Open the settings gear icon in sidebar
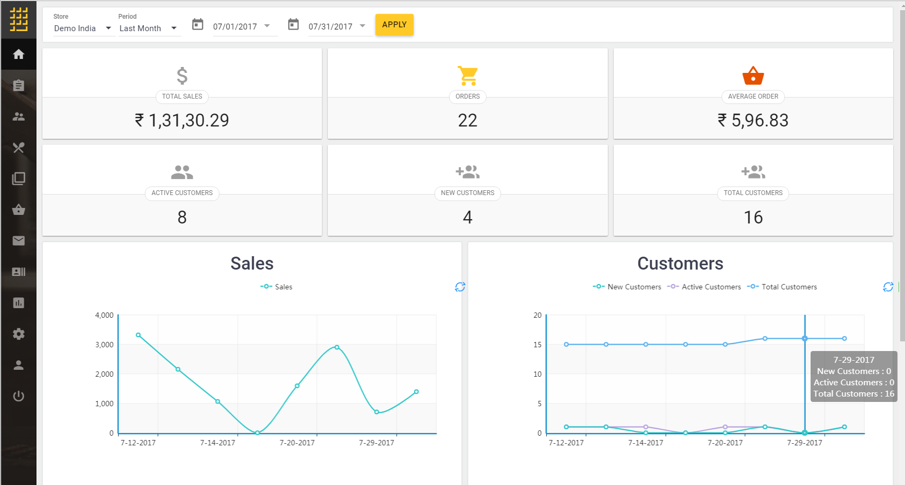Screen dimensions: 905x485 coord(19,334)
